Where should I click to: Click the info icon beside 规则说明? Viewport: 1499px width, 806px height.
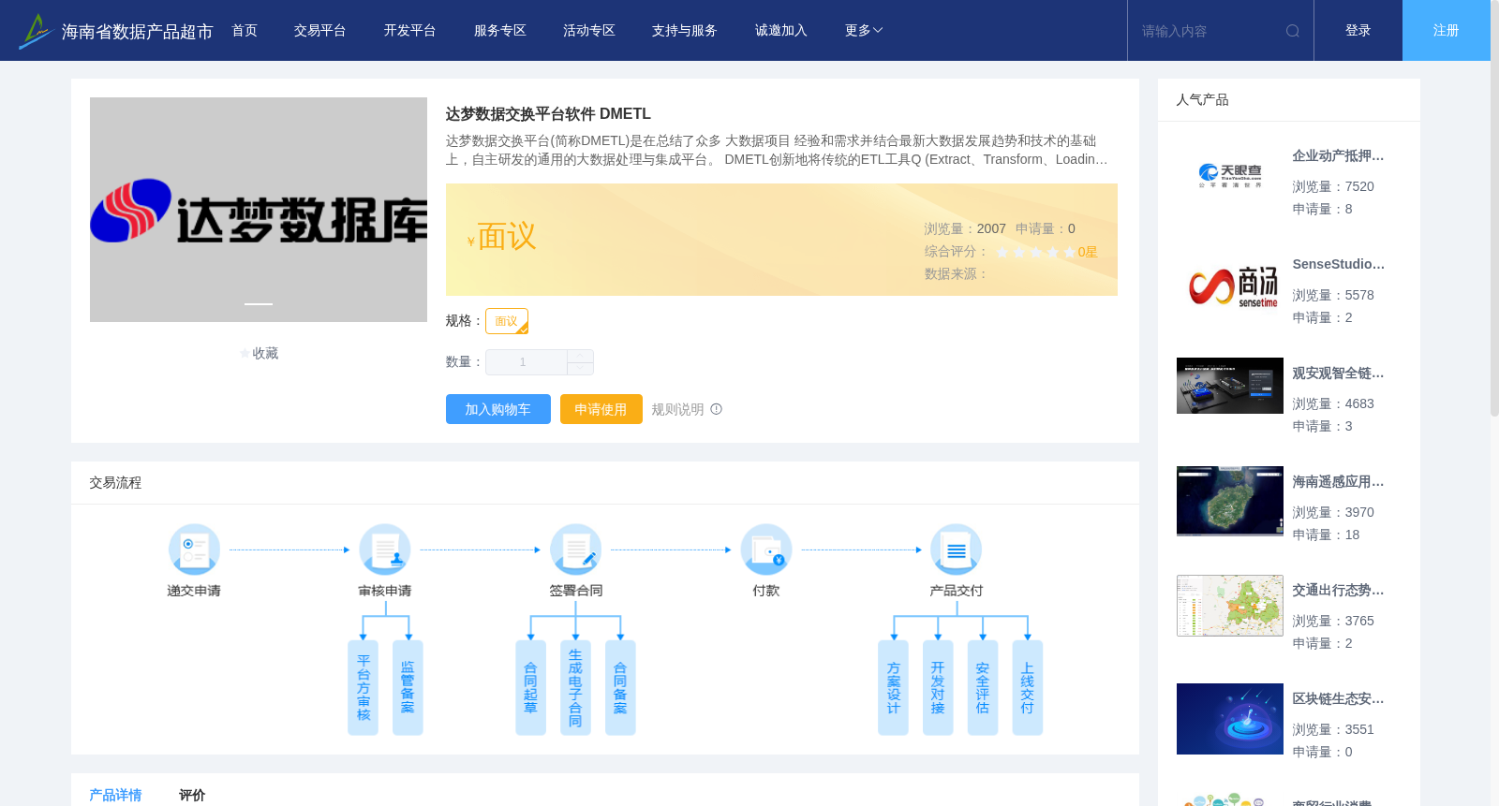(717, 409)
